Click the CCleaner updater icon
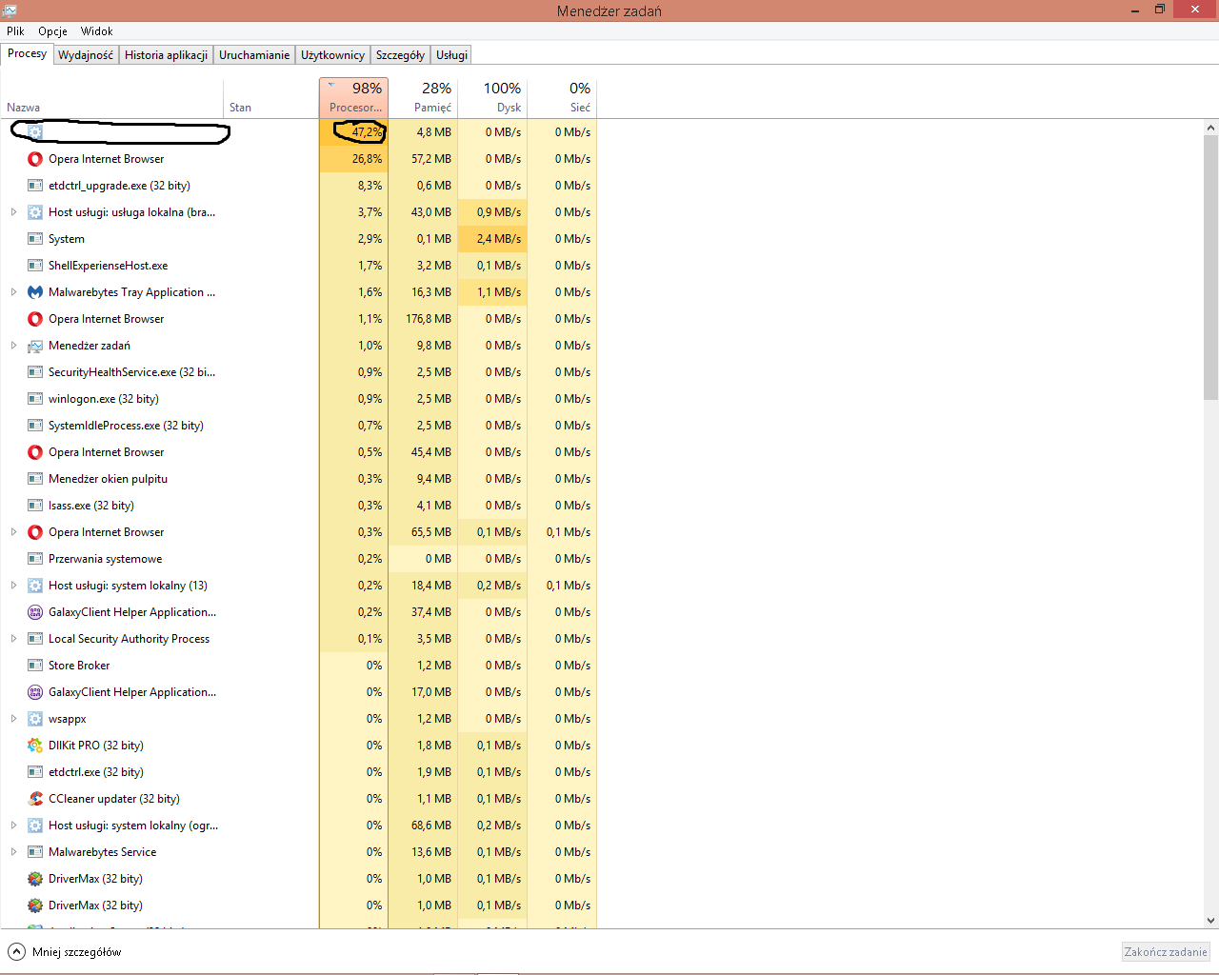This screenshot has width=1219, height=975. (35, 799)
